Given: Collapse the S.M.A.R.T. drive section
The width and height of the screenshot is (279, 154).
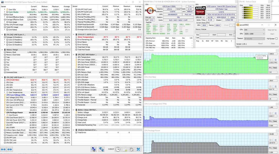Looking at the screenshot, I should [74, 34].
